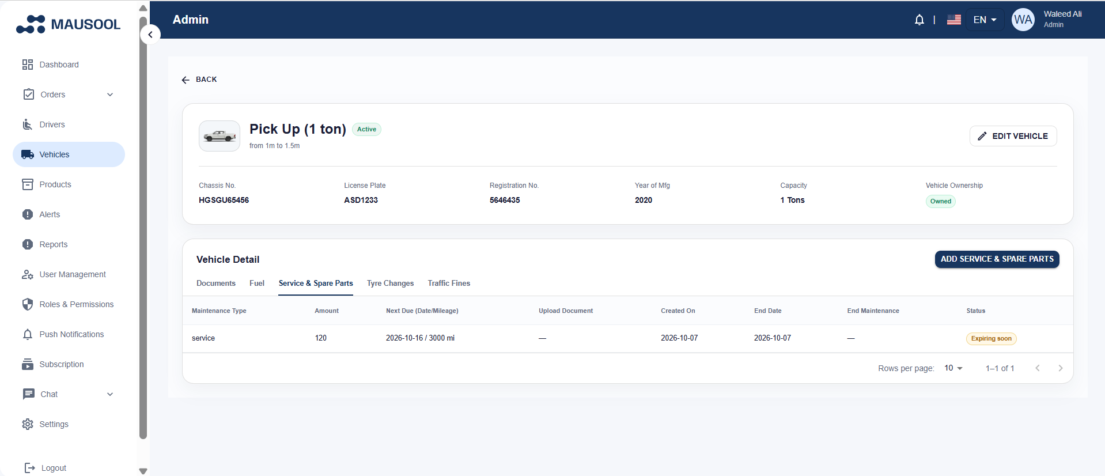Click the WA user avatar
Image resolution: width=1105 pixels, height=476 pixels.
pos(1023,20)
